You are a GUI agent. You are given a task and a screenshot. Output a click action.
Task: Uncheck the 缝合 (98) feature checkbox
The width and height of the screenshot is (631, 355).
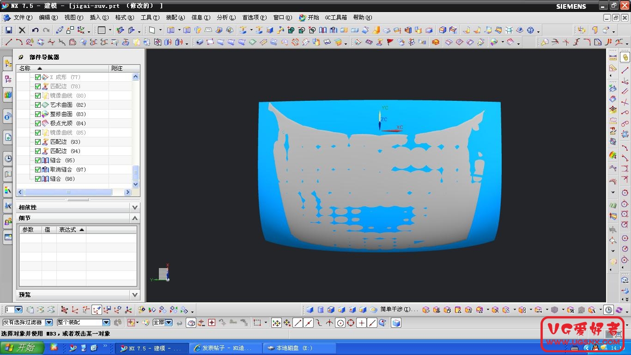point(38,179)
